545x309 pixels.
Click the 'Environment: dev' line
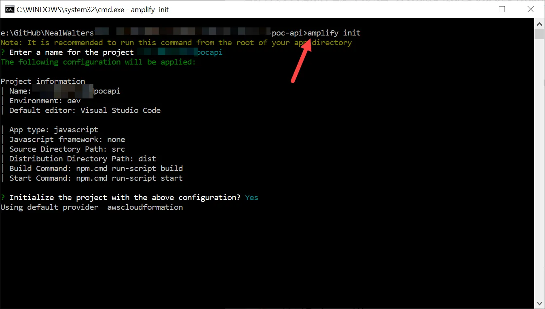click(45, 101)
